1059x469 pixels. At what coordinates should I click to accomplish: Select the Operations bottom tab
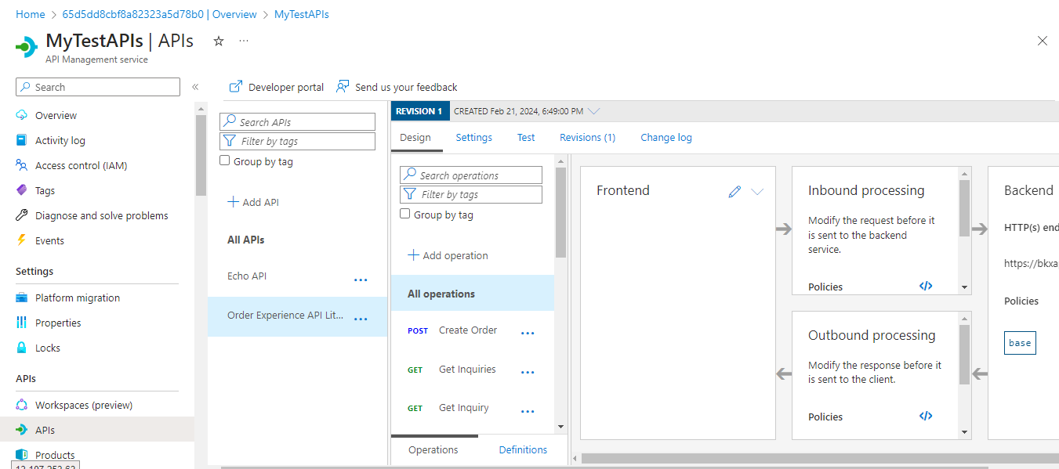[x=433, y=449]
